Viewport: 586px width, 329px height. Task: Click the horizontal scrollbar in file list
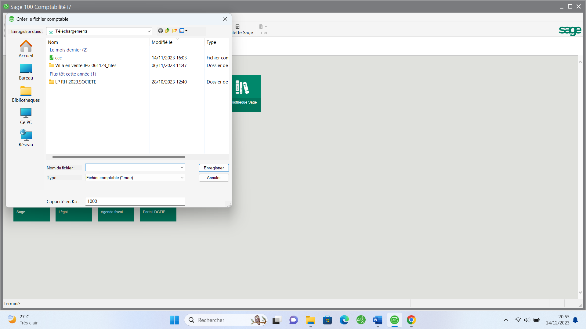pos(119,157)
